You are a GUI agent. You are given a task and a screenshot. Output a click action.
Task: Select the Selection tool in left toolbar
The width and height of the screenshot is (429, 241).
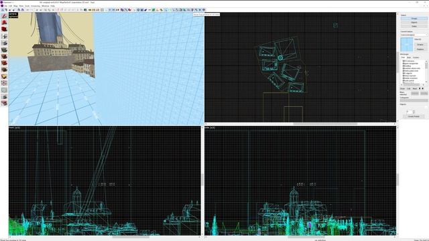pos(4,16)
